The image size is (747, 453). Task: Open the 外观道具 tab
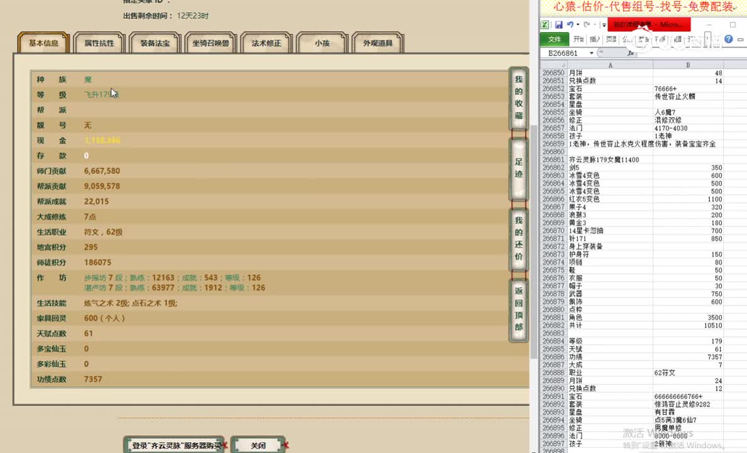tap(378, 43)
